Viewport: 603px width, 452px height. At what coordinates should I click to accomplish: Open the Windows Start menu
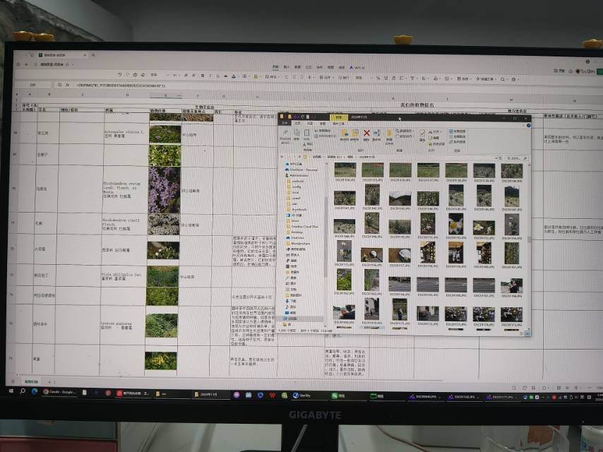point(11,391)
